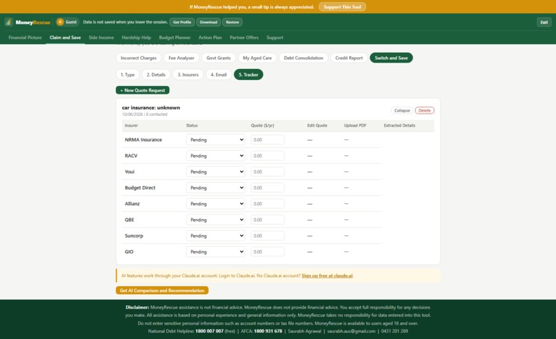Open Sign up free at claude.ai link
The height and width of the screenshot is (339, 556).
coord(327,276)
